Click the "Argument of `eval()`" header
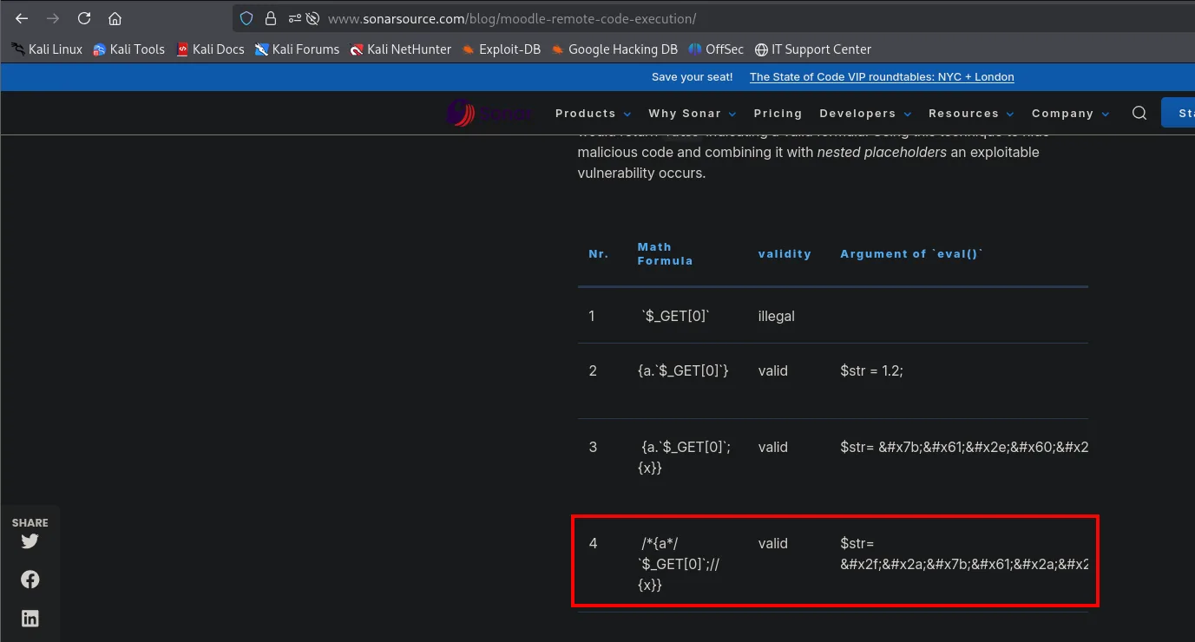Image resolution: width=1195 pixels, height=642 pixels. tap(911, 254)
